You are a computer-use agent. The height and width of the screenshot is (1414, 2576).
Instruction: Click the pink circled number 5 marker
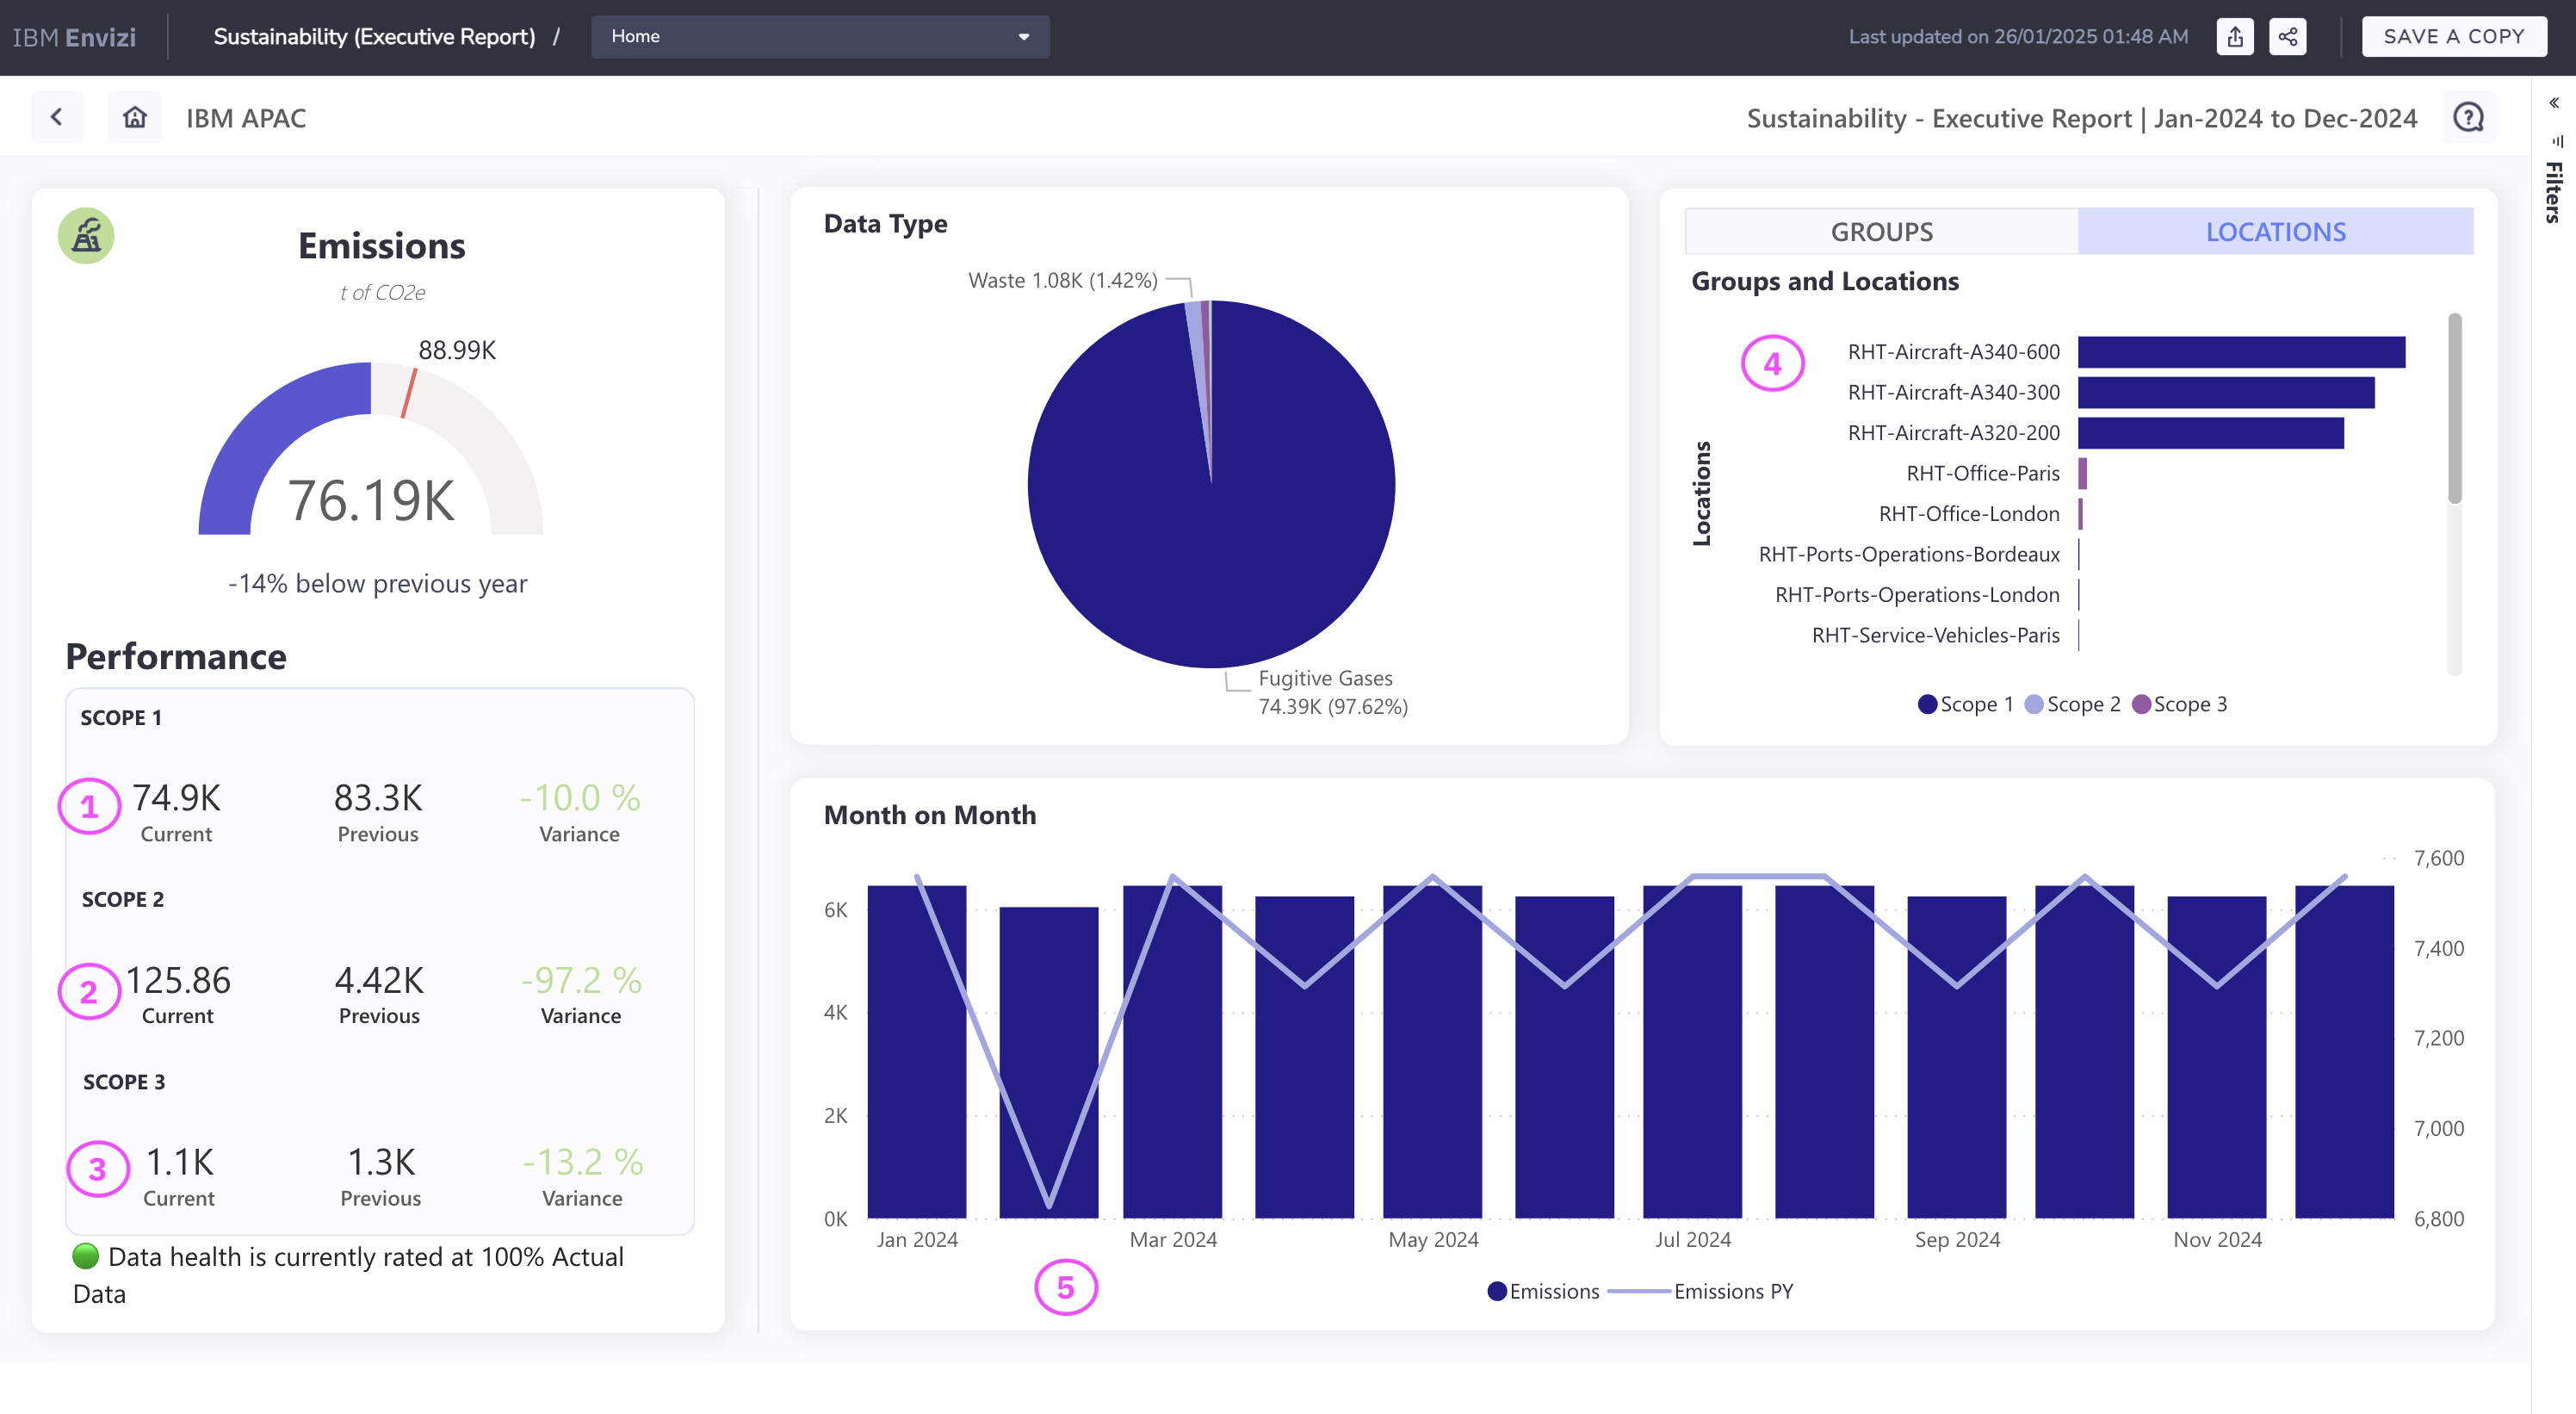tap(1065, 1287)
